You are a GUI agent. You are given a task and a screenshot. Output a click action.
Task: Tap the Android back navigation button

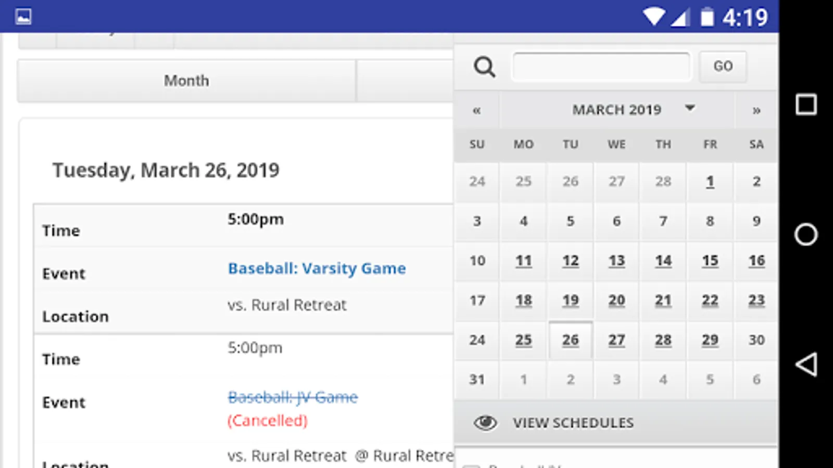[806, 365]
